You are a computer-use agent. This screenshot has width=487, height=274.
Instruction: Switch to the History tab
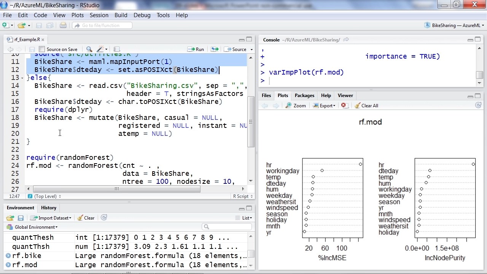pos(49,208)
